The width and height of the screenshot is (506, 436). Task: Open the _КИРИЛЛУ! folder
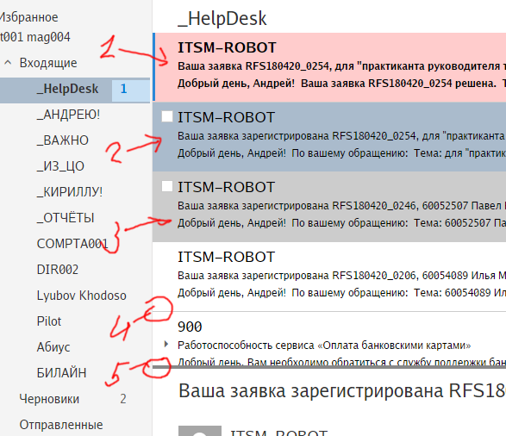(x=69, y=192)
